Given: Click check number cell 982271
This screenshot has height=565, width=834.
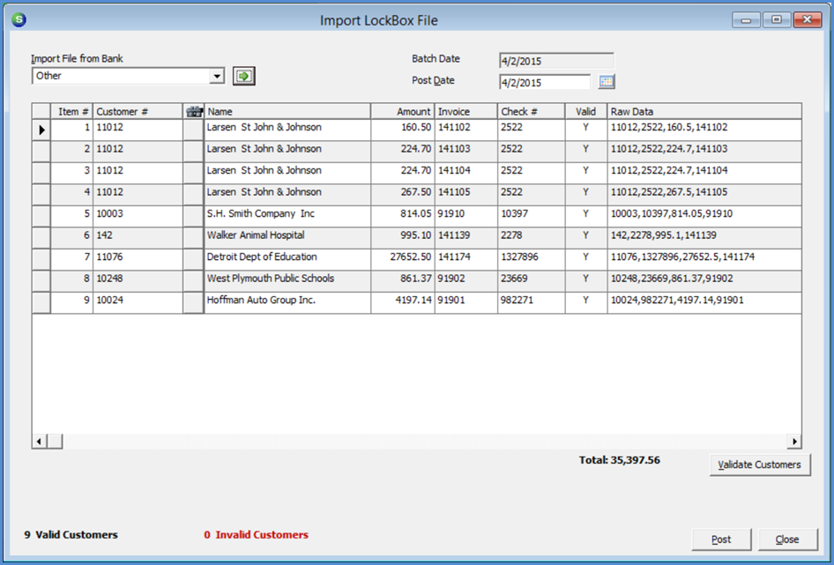Looking at the screenshot, I should 531,302.
